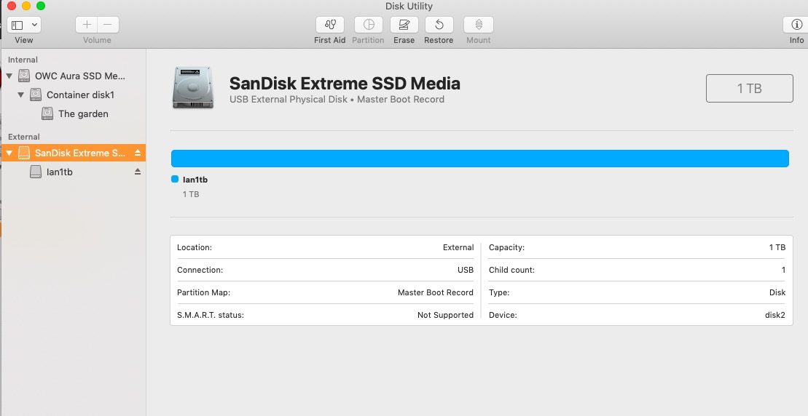The image size is (808, 416).
Task: Click the disk2 device value
Action: [775, 315]
